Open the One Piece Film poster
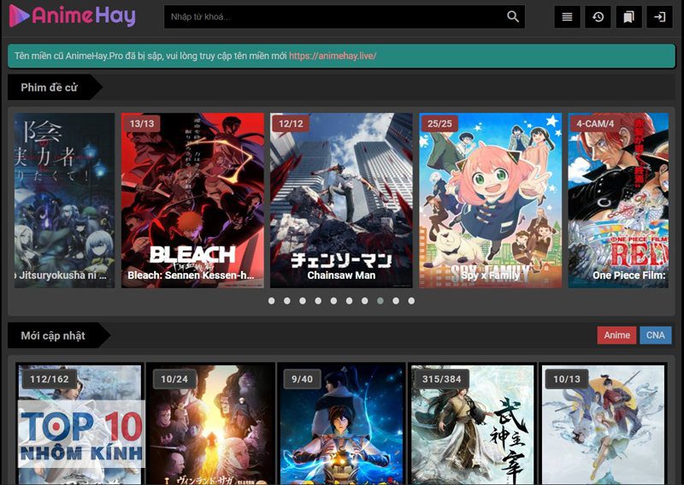This screenshot has width=684, height=485. [x=618, y=200]
